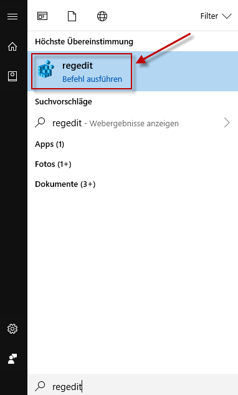Select regedit Webergebnisse anzeigen suggestion

pos(133,123)
